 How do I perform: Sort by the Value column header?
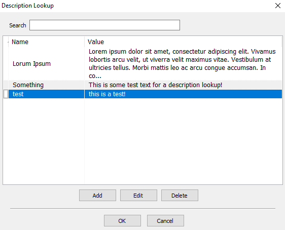click(183, 42)
